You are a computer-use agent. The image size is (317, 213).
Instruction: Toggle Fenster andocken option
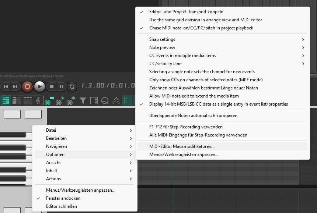63,198
